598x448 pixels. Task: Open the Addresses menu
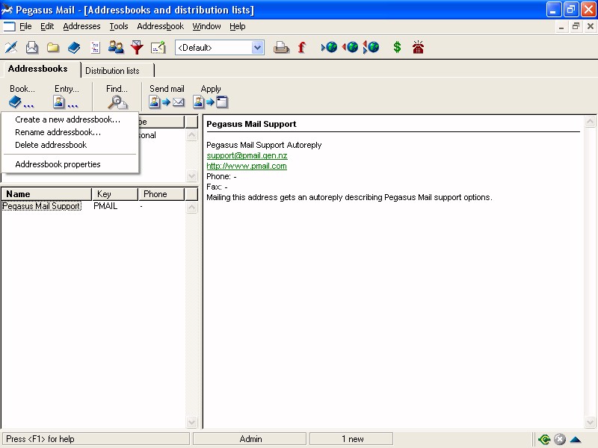81,26
